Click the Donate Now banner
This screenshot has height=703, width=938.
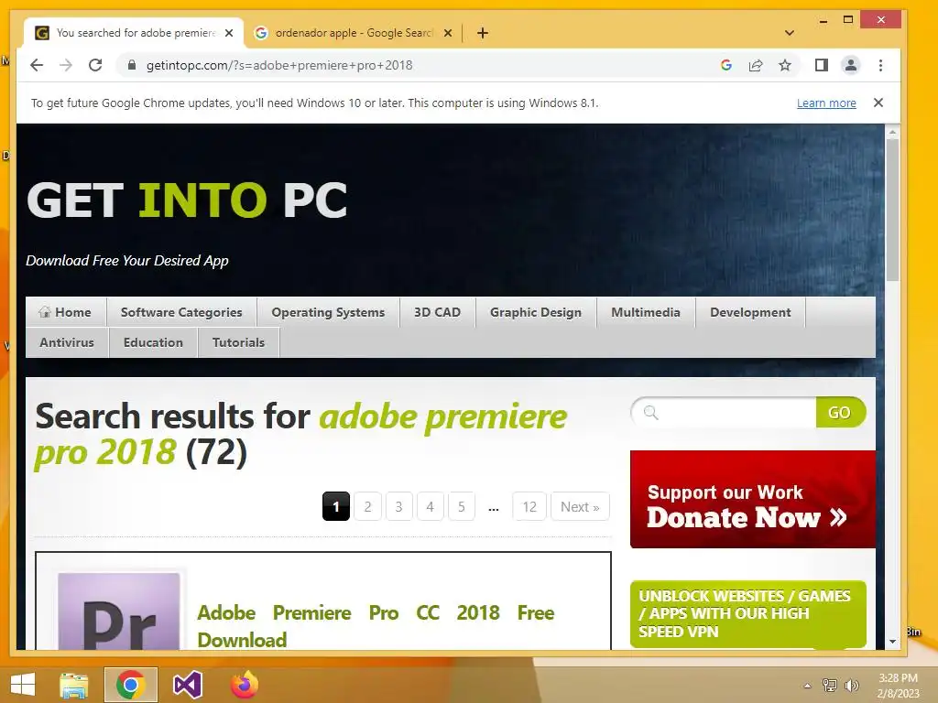tap(753, 499)
